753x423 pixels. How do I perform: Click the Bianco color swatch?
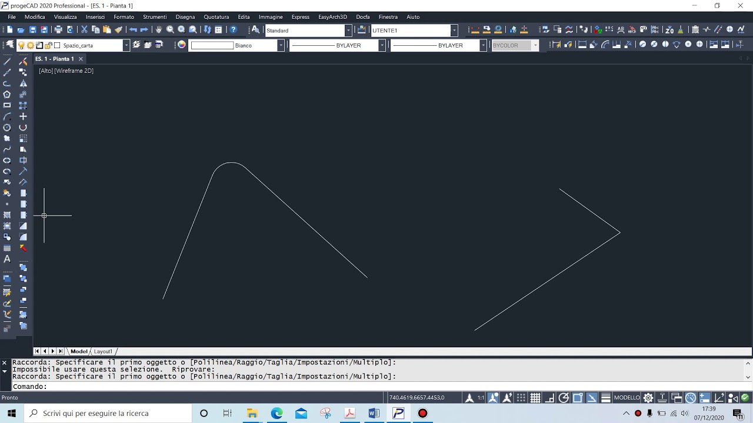point(212,45)
